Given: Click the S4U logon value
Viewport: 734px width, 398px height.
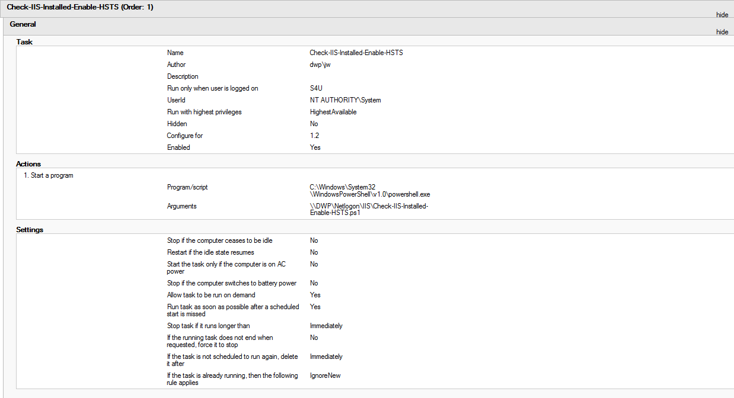Looking at the screenshot, I should point(317,88).
